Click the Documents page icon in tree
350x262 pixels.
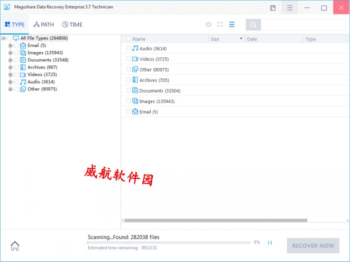23,60
